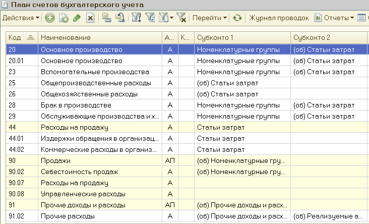Click code 29 in the Код column
Screen dimensions: 369x224
tap(12, 116)
